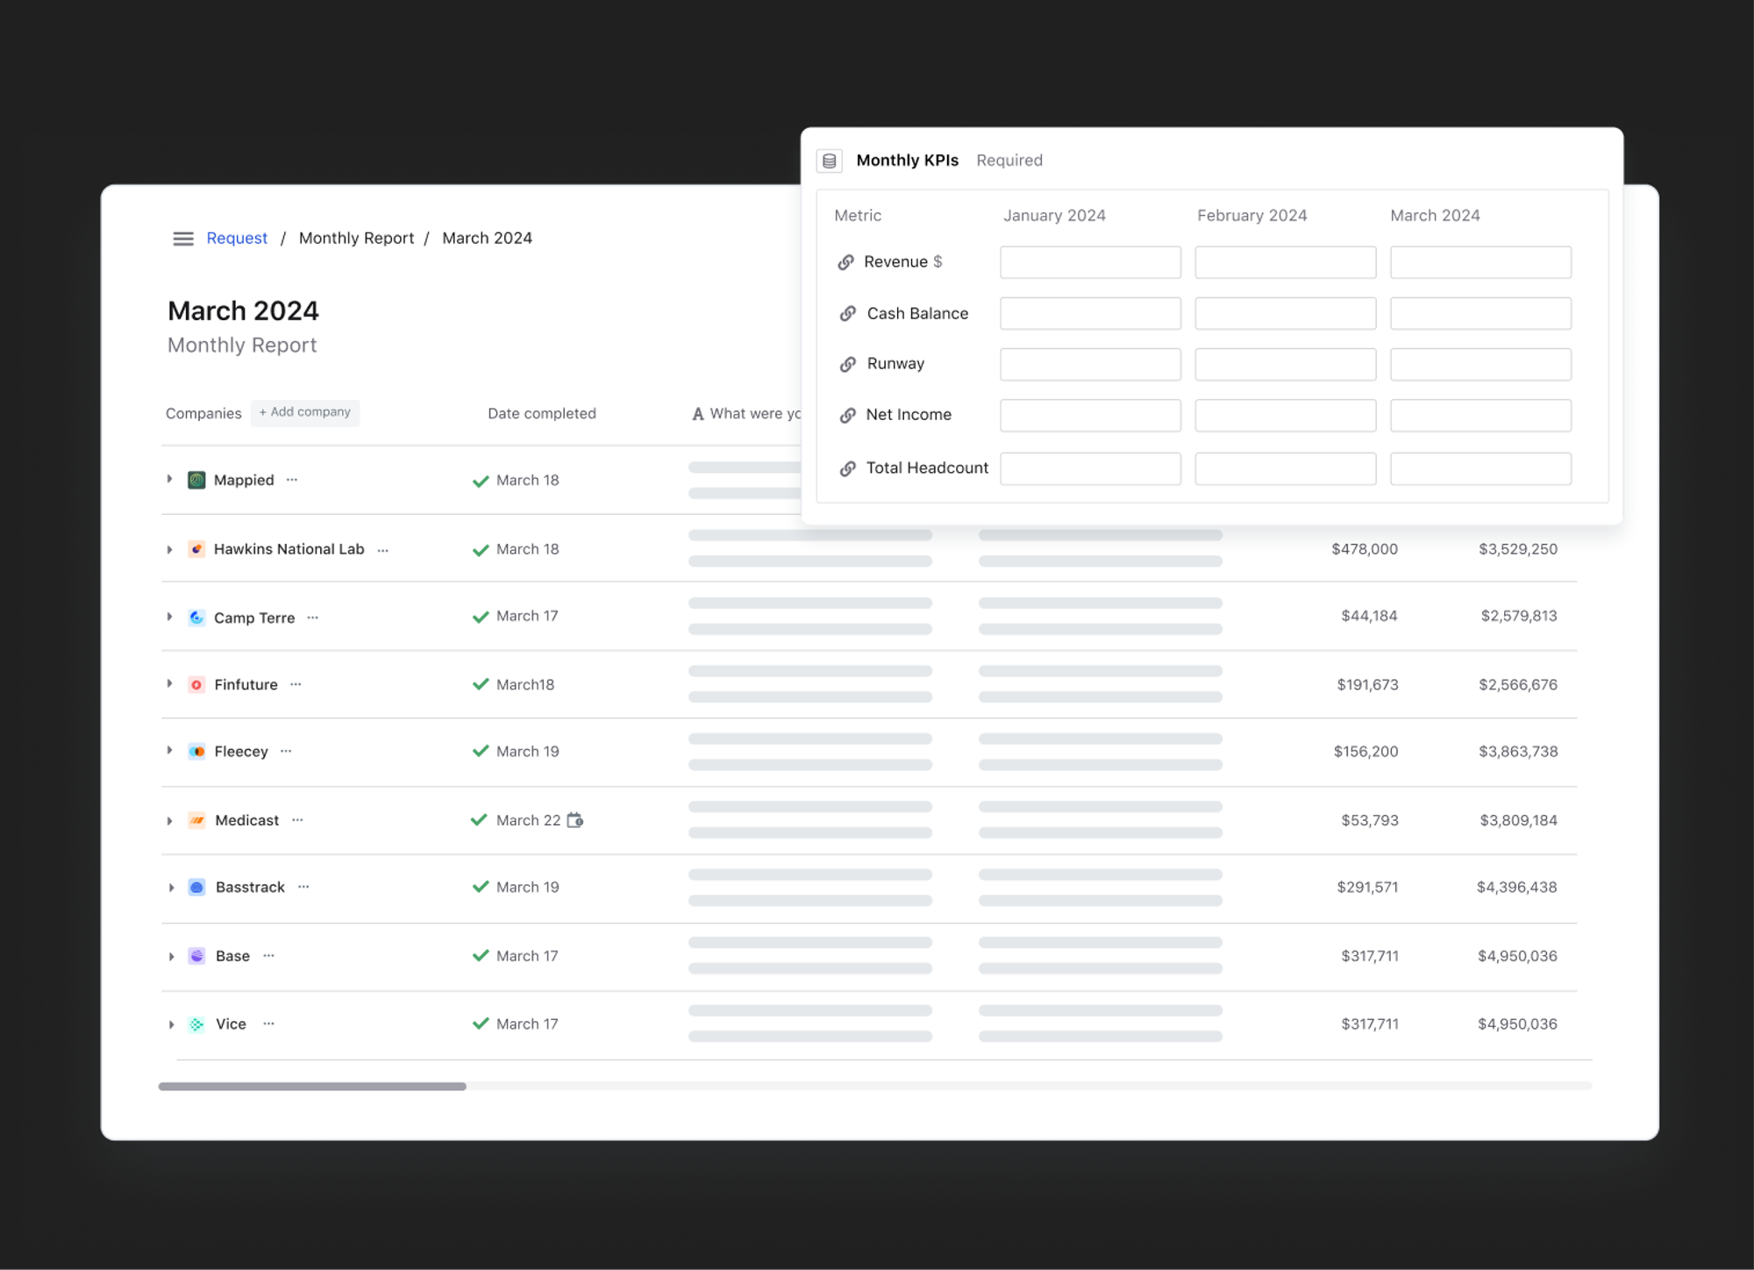Click the March 2024 breadcrumb item

[487, 239]
